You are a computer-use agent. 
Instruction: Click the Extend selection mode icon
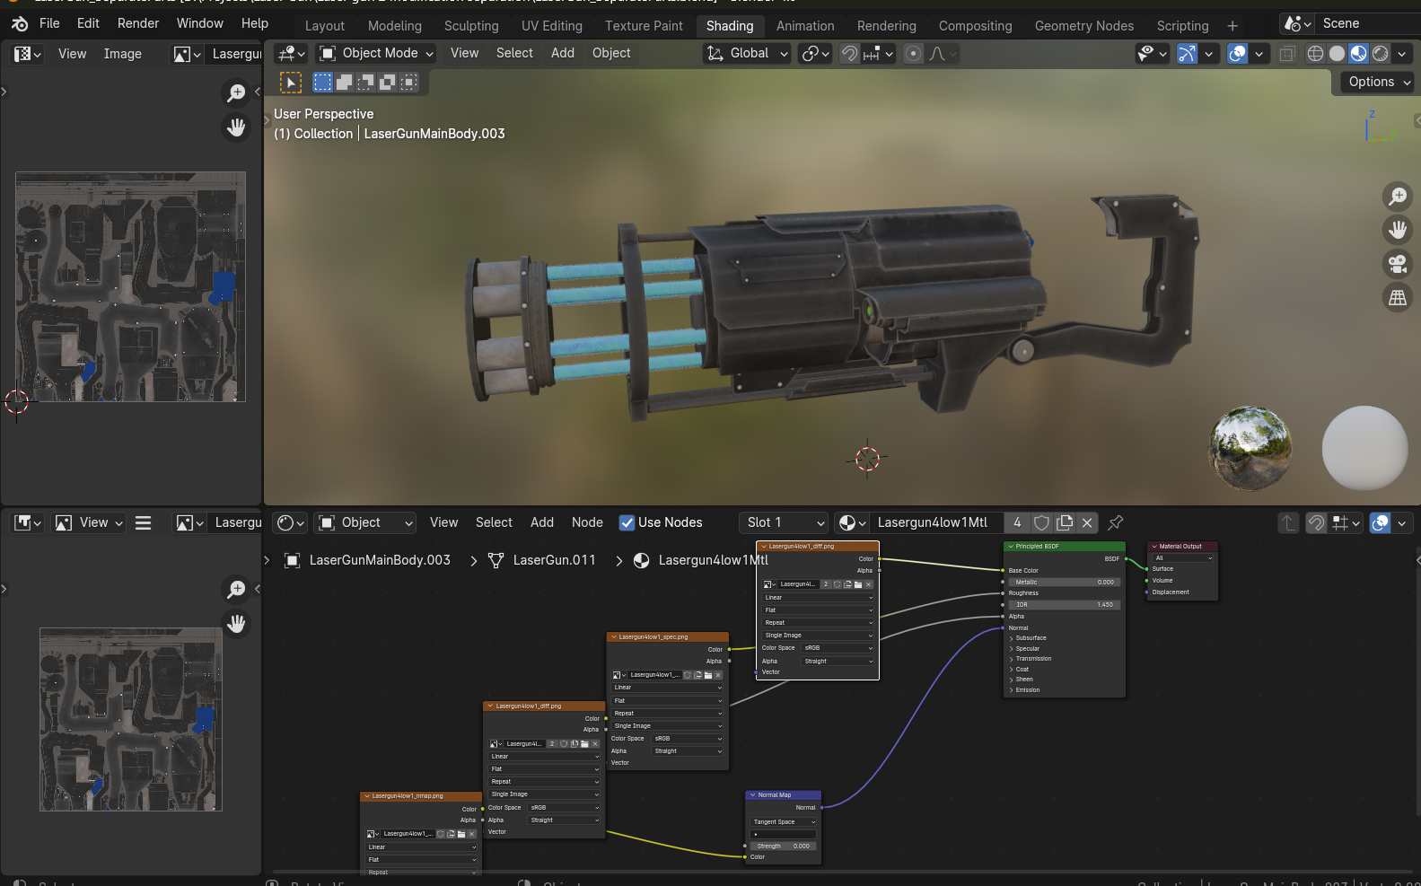pyautogui.click(x=344, y=83)
